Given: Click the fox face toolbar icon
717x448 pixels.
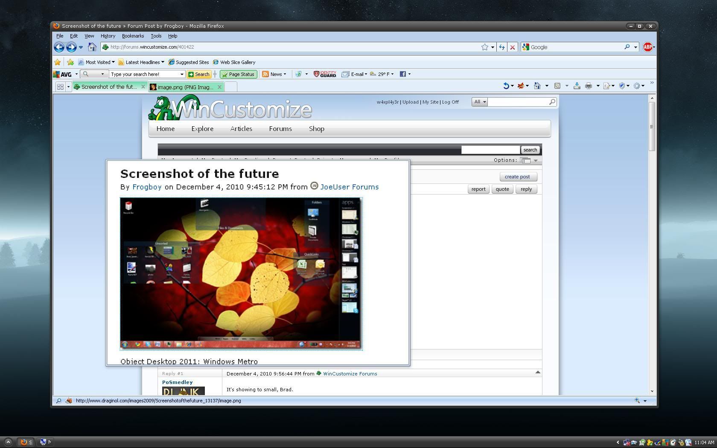Looking at the screenshot, I should (521, 86).
